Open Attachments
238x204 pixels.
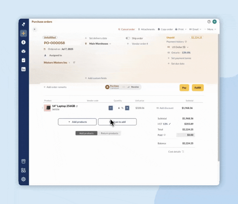click(x=146, y=29)
